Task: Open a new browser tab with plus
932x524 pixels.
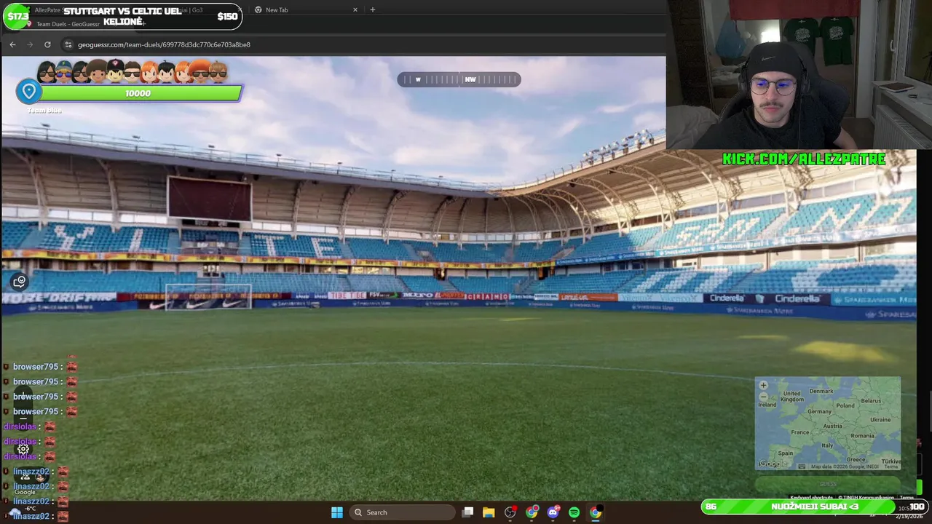Action: [372, 9]
